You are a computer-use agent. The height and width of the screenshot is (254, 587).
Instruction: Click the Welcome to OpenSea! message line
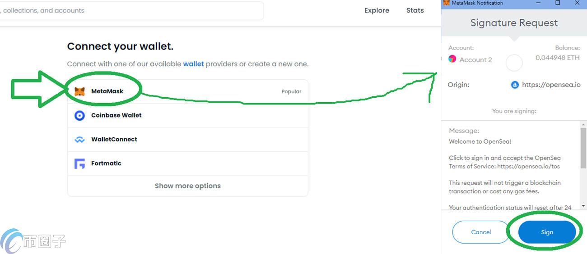point(480,141)
